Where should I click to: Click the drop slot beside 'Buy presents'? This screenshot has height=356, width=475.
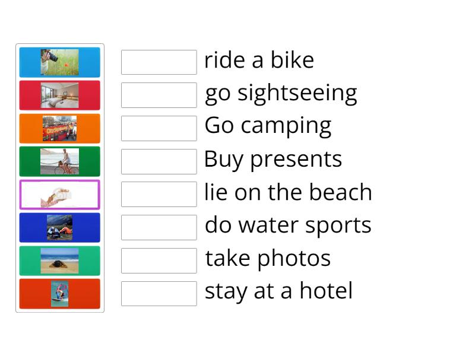tap(159, 161)
